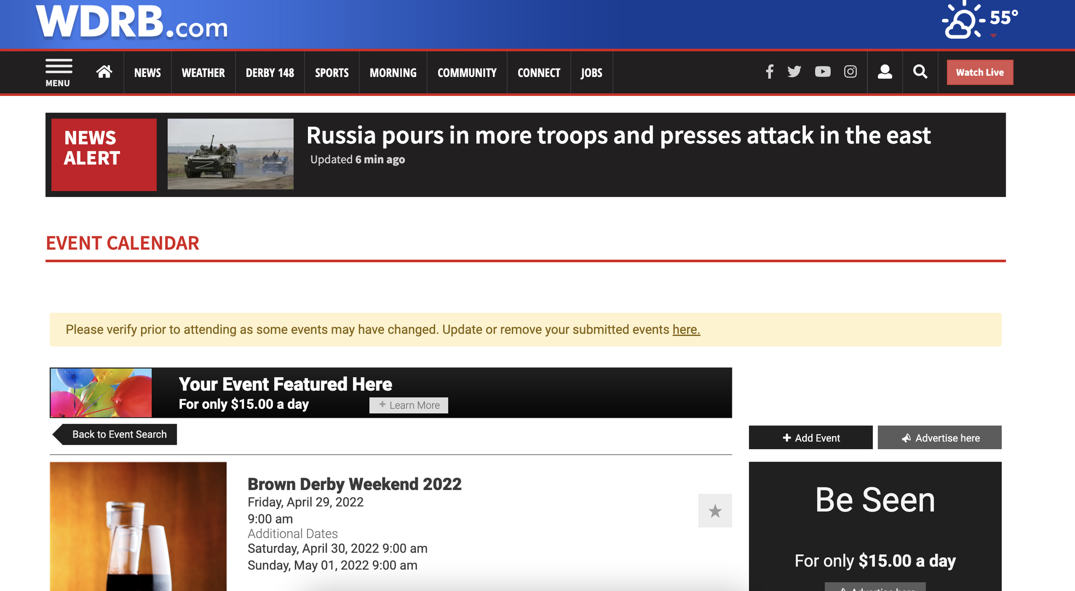The height and width of the screenshot is (591, 1075).
Task: Go to the home page icon
Action: 104,72
